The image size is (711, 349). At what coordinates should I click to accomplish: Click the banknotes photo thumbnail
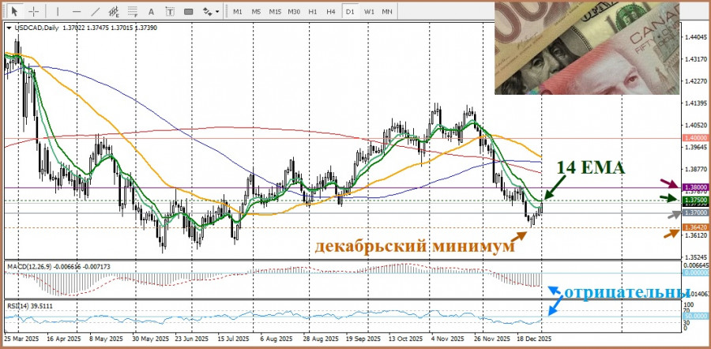point(587,48)
